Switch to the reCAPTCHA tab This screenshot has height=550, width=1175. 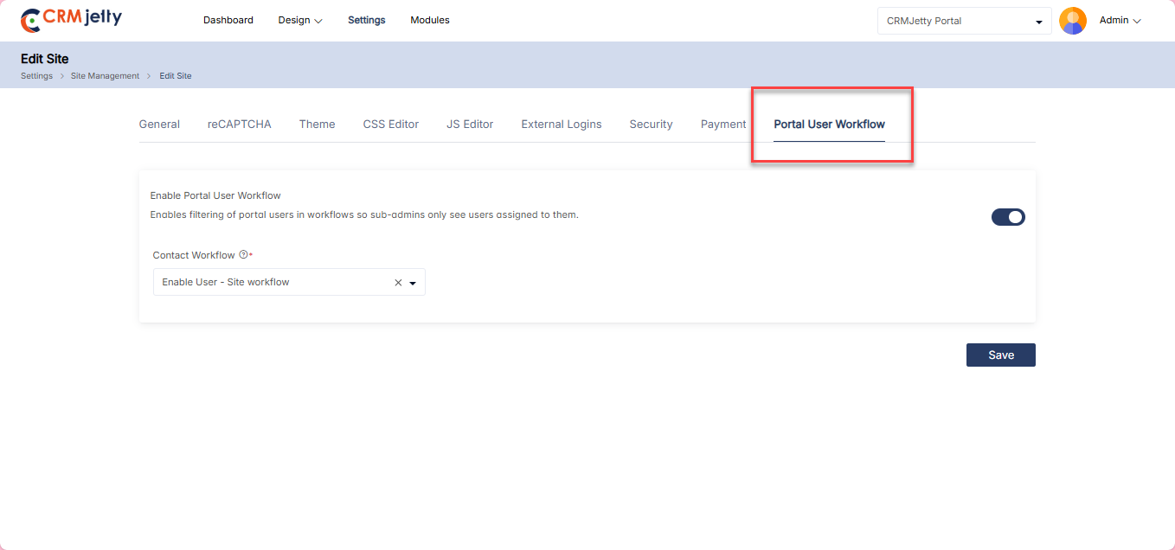click(239, 125)
